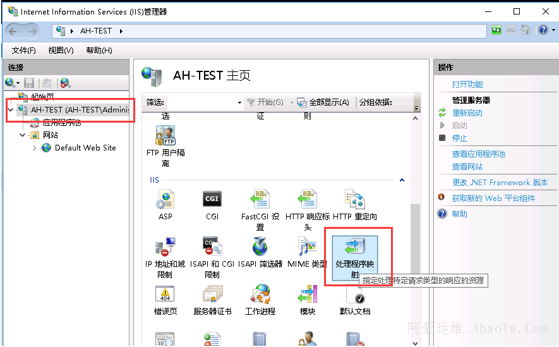This screenshot has height=347, width=559.
Task: Select the 应用程序池 tree item
Action: 61,123
